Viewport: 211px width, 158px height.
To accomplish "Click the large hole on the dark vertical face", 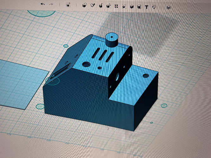I will pos(117,76).
